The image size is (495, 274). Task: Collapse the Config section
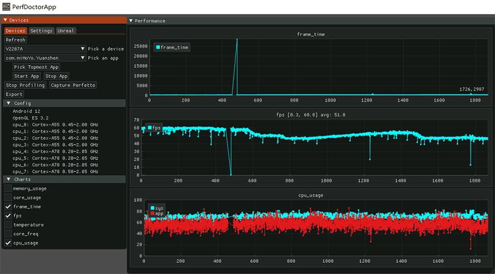click(x=8, y=103)
